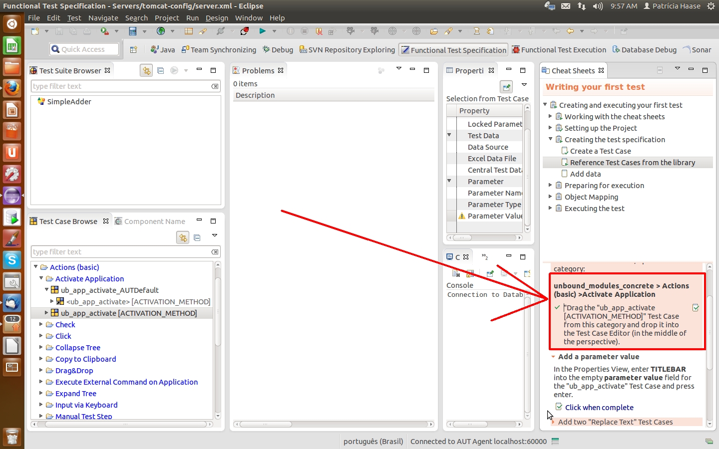Open Skype from the Ubuntu launcher
Image resolution: width=719 pixels, height=449 pixels.
pyautogui.click(x=12, y=260)
